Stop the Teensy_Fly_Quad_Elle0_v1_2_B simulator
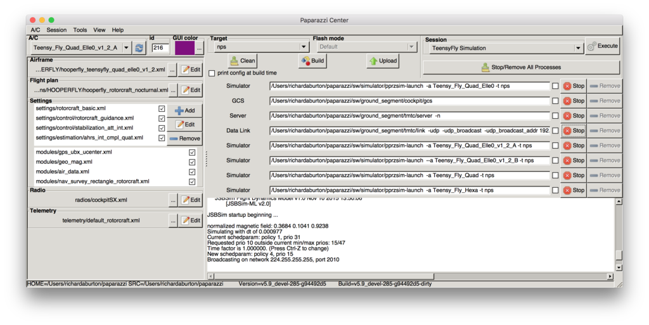 574,160
